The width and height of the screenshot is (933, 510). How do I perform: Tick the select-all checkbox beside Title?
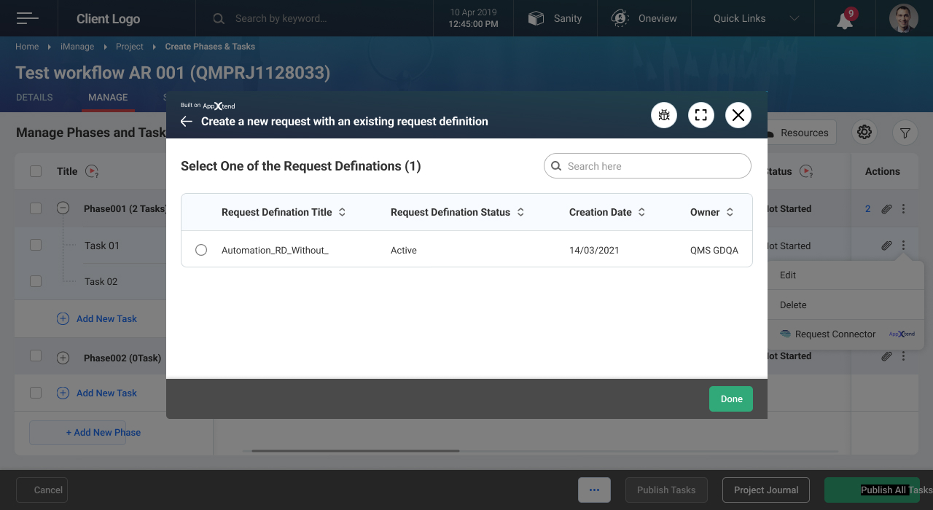[36, 171]
